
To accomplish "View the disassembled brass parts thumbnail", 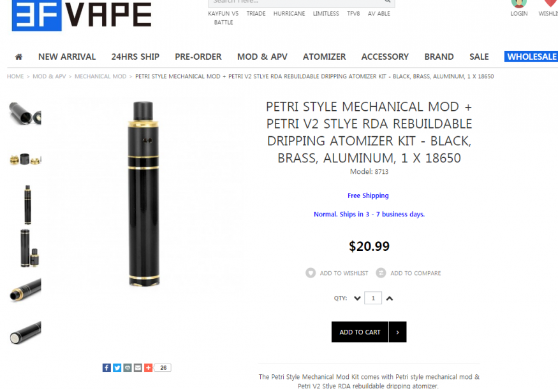I will point(26,159).
